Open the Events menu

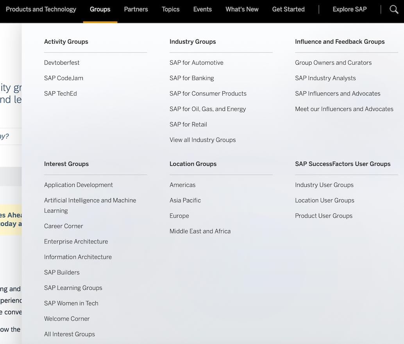click(202, 9)
